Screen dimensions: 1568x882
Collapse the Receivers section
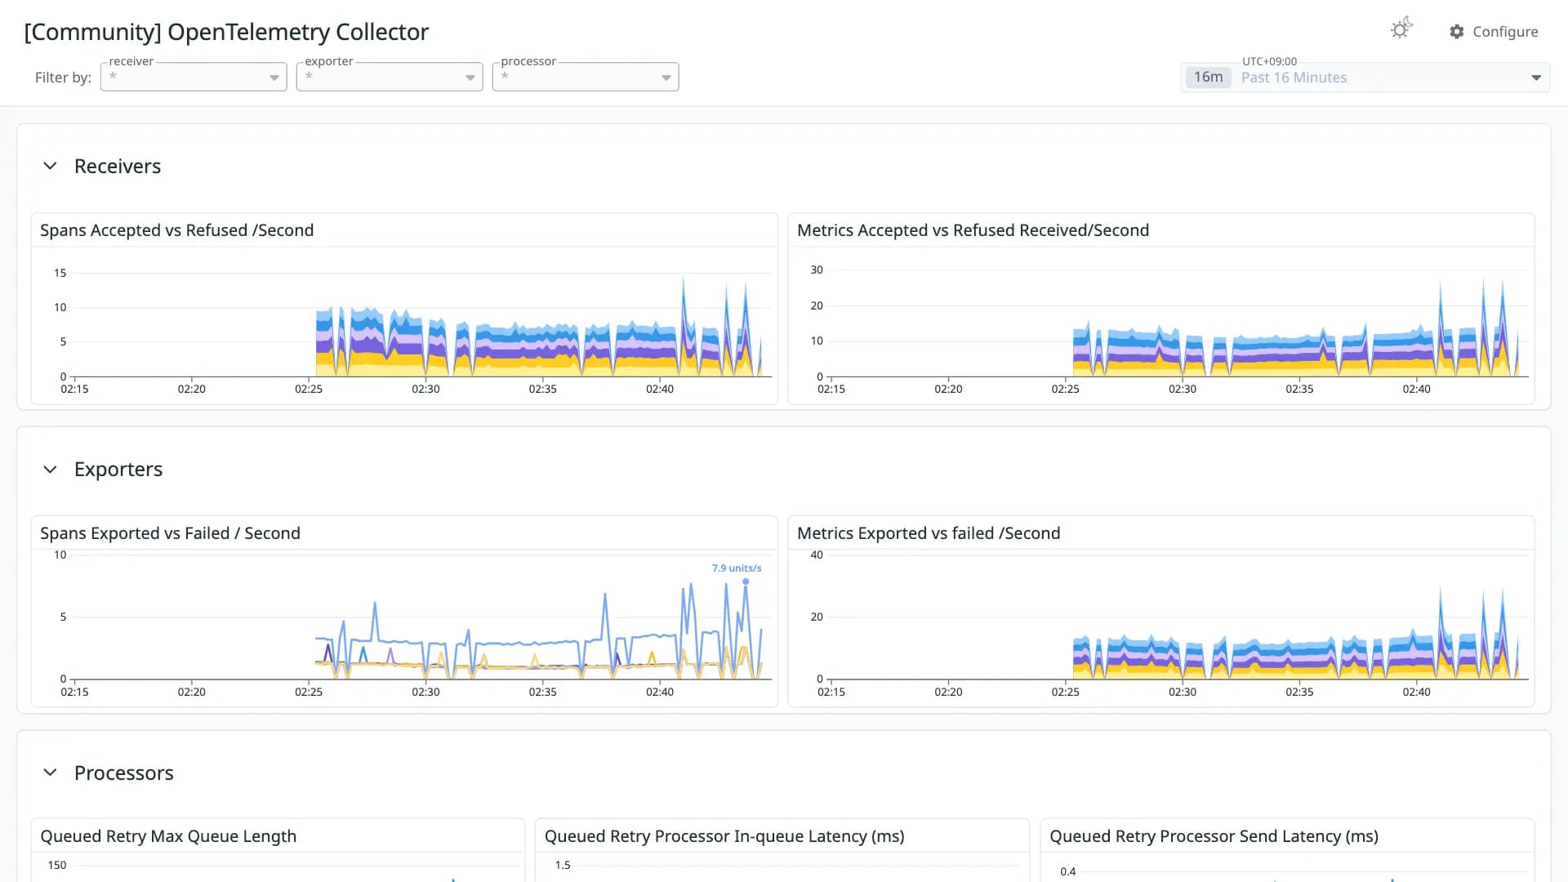click(50, 166)
